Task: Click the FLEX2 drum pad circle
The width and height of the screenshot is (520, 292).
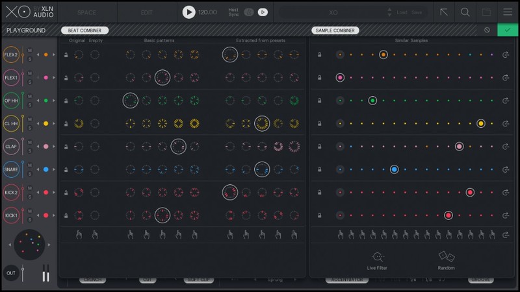Action: click(x=11, y=55)
